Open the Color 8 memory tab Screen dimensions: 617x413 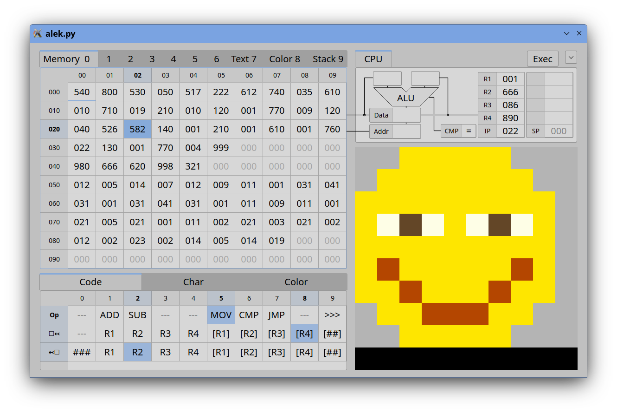pos(284,59)
